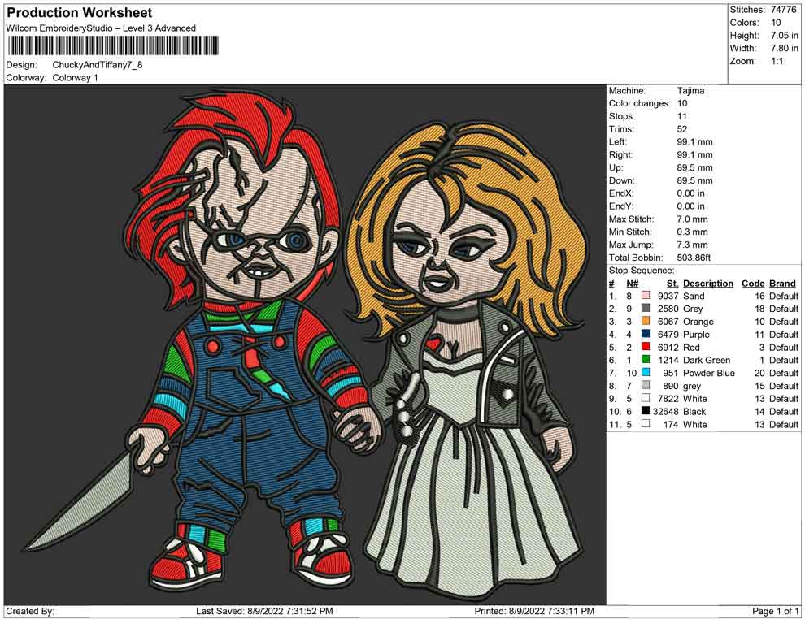805x619 pixels.
Task: Click the N# column header
Action: [x=632, y=284]
